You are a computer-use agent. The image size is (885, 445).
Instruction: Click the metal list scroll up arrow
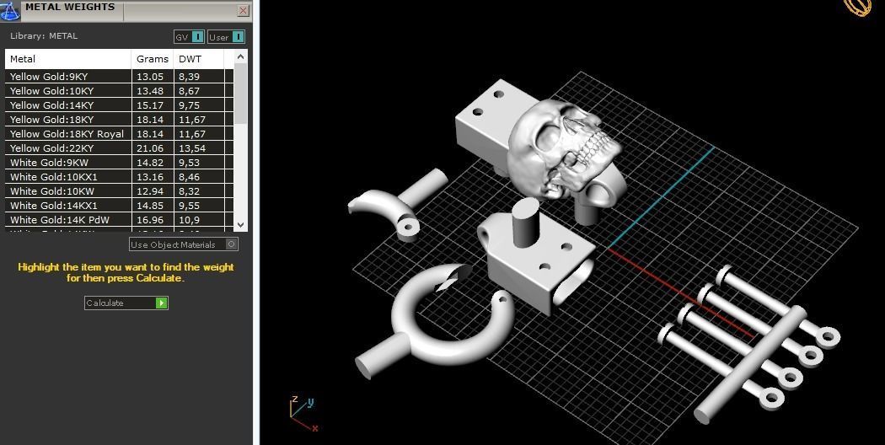(241, 56)
